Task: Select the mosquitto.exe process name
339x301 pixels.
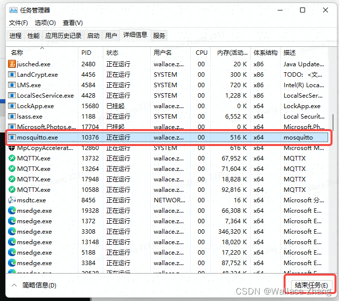Action: (37, 138)
